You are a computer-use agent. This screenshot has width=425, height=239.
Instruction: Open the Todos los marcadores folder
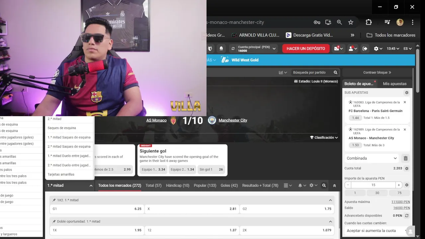point(391,35)
